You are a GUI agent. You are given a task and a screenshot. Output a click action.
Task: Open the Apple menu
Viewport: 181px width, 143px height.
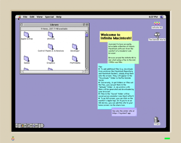tap(20, 17)
